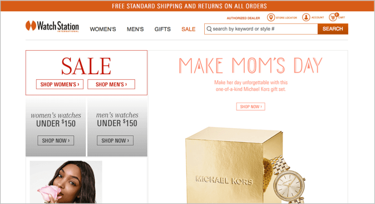The image size is (375, 204).
Task: Focus the keyword or style search field
Action: [x=261, y=29]
